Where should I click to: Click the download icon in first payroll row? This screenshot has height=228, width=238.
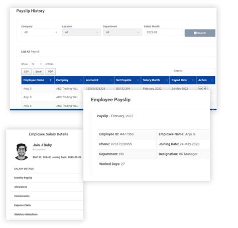click(x=205, y=89)
